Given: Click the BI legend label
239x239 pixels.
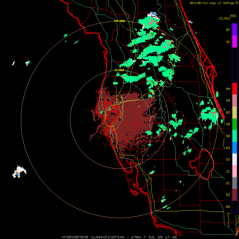Looking at the screenshot, I should (x=228, y=195).
